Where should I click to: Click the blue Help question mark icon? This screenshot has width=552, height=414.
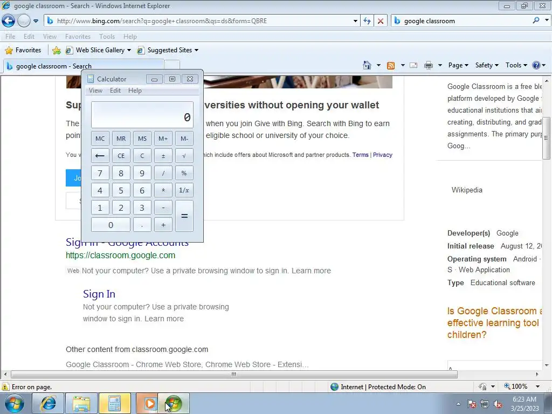click(536, 65)
